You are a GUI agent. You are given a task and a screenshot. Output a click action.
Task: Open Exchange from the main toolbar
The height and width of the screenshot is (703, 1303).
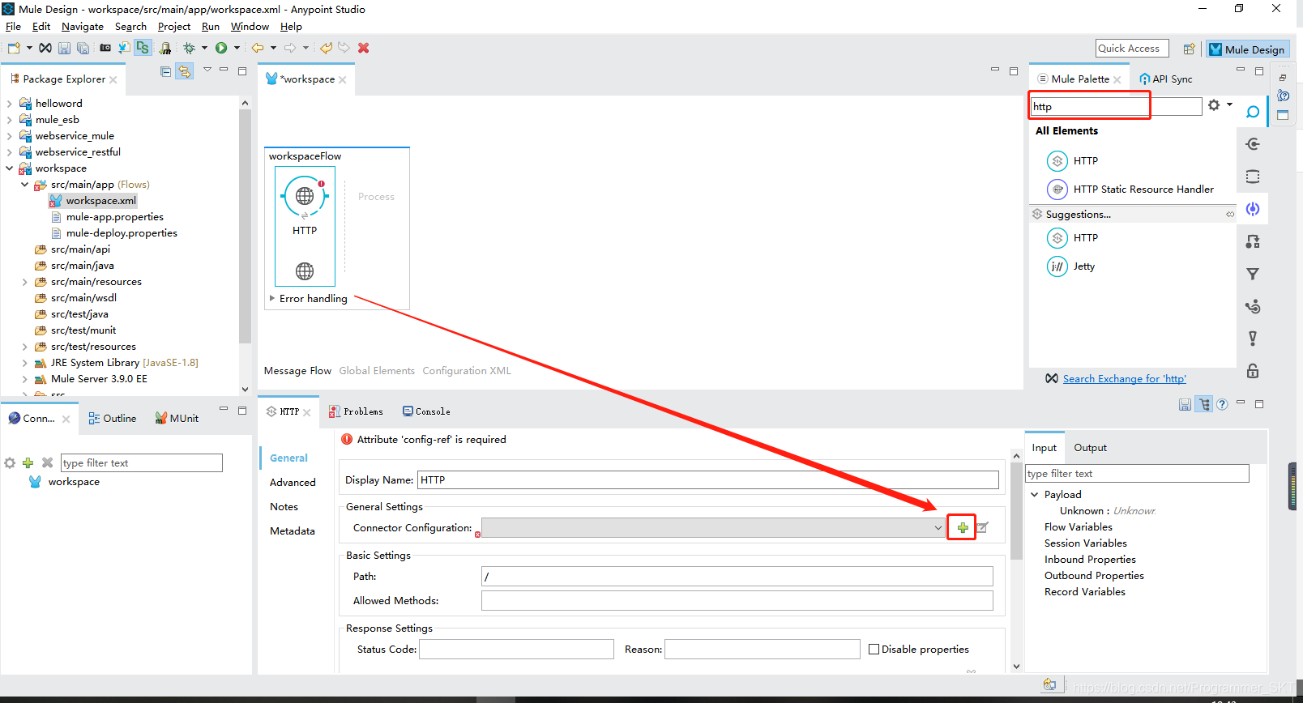[45, 48]
